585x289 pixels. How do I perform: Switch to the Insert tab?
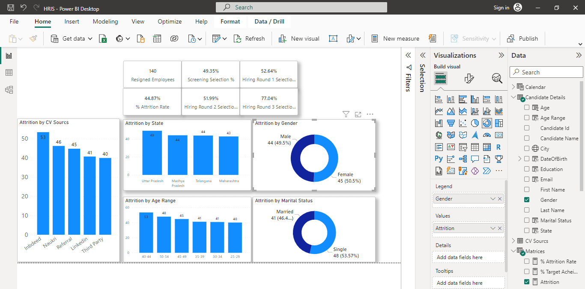(x=72, y=21)
